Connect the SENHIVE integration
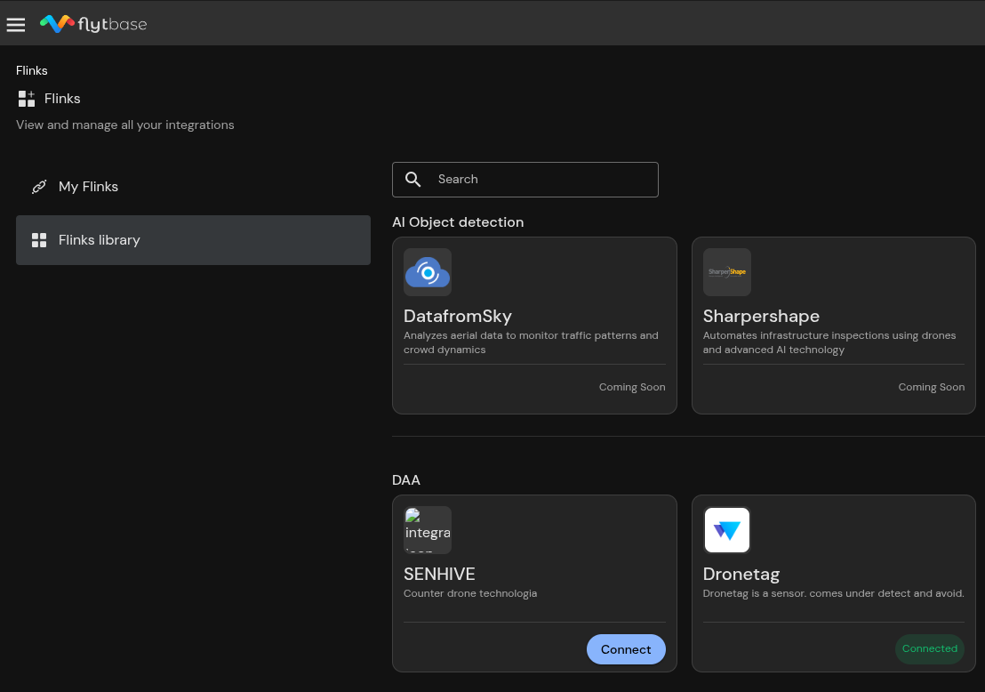The image size is (985, 692). coord(626,649)
